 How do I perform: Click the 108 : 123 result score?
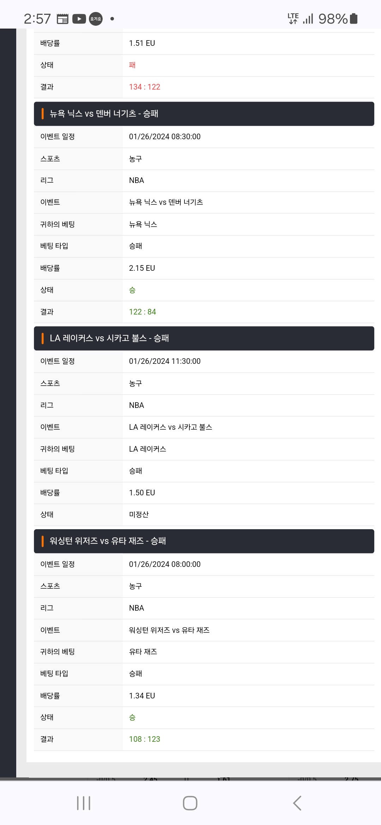[145, 739]
